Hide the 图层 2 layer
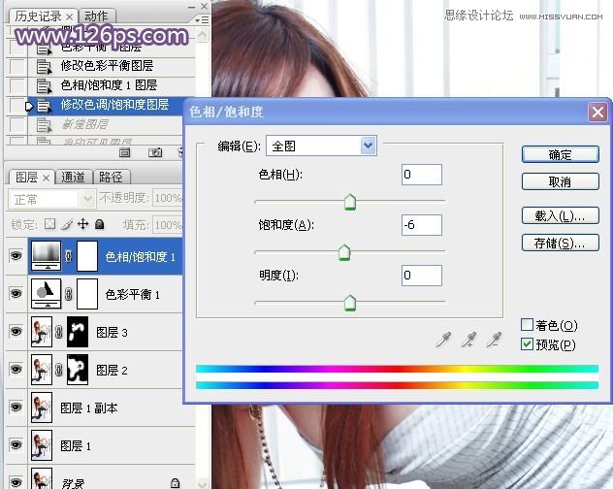The image size is (613, 489). click(16, 369)
